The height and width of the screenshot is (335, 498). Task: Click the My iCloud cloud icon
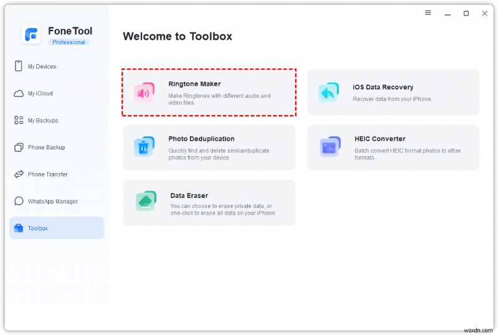tap(19, 93)
